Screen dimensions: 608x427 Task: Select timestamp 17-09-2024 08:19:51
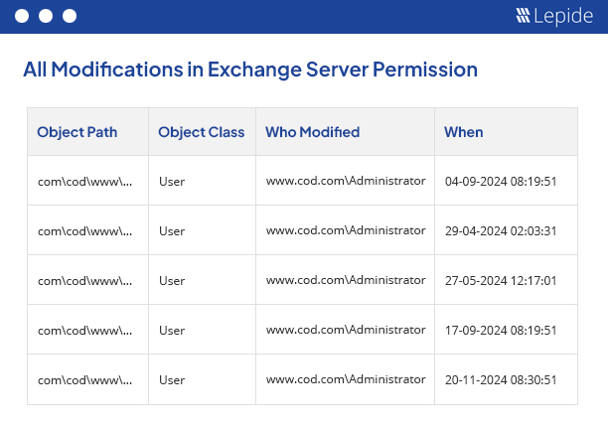(x=501, y=330)
